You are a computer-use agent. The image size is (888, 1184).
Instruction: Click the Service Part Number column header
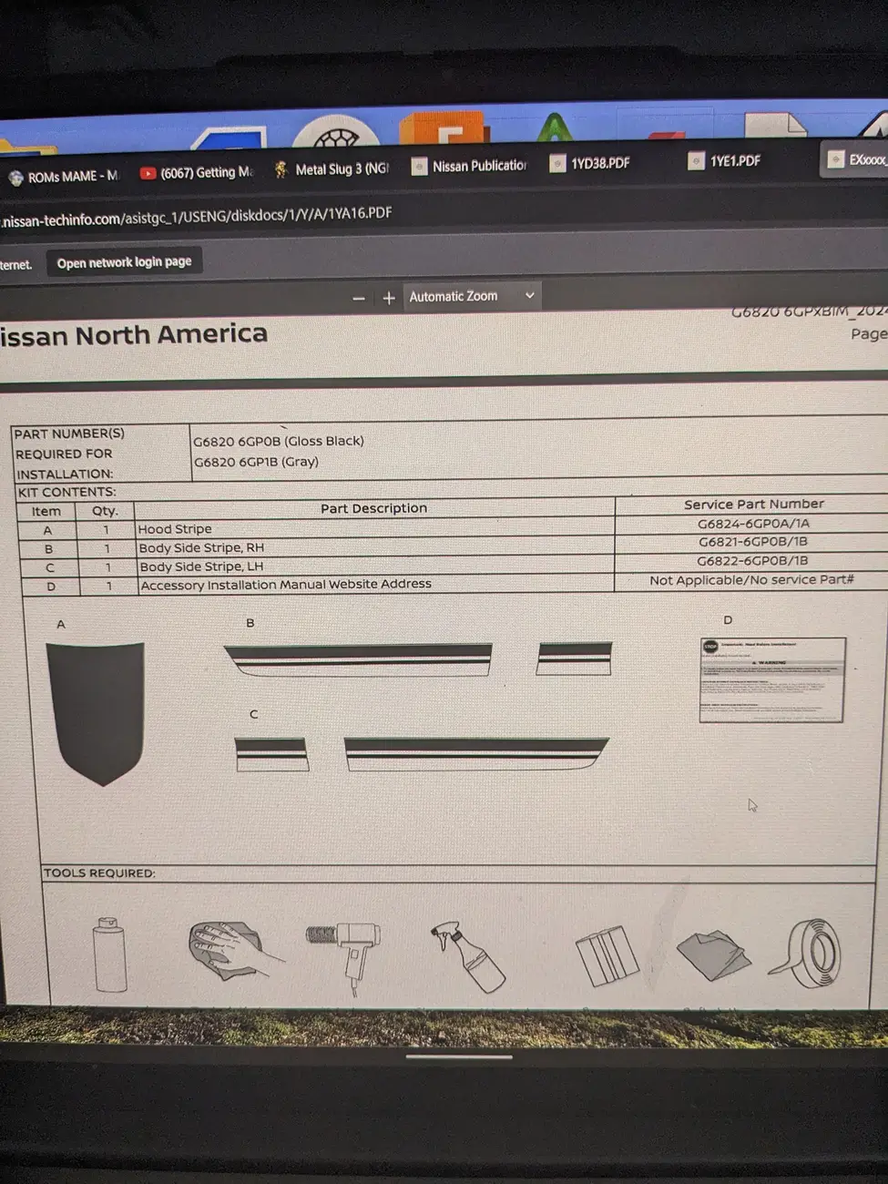point(754,504)
